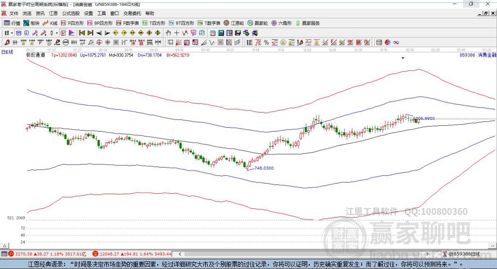This screenshot has width=497, height=269.
Task: Open the 工具 menu
Action: [101, 13]
